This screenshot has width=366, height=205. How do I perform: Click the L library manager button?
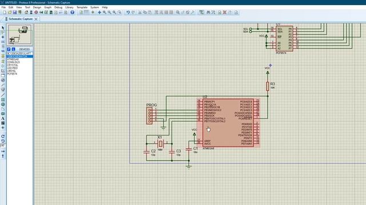(13, 50)
